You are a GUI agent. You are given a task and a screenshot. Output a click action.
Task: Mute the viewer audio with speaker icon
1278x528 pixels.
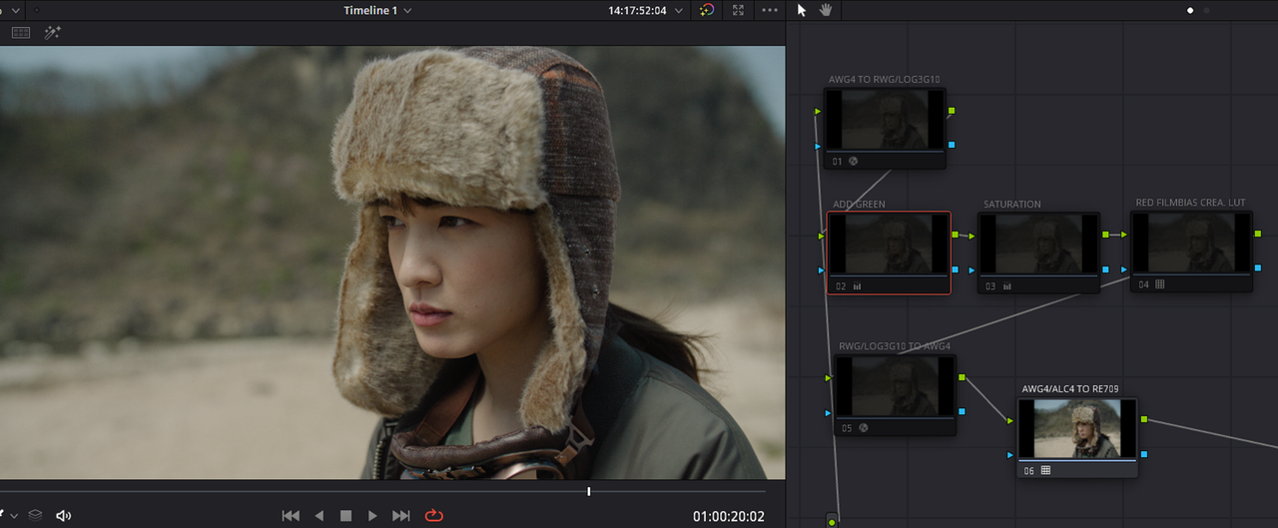tap(64, 516)
